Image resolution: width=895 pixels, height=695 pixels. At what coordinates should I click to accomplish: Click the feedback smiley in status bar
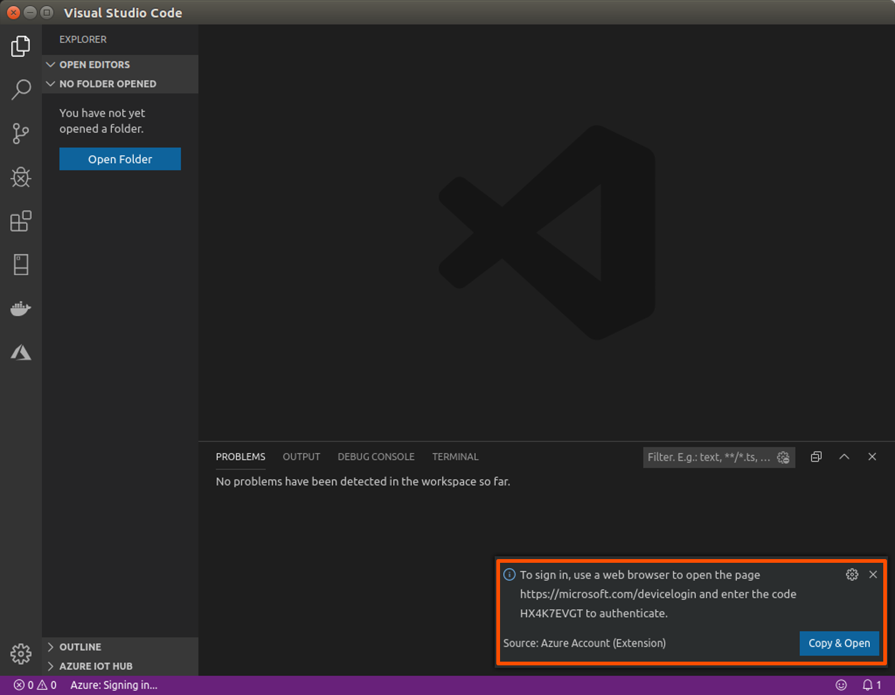pos(841,685)
